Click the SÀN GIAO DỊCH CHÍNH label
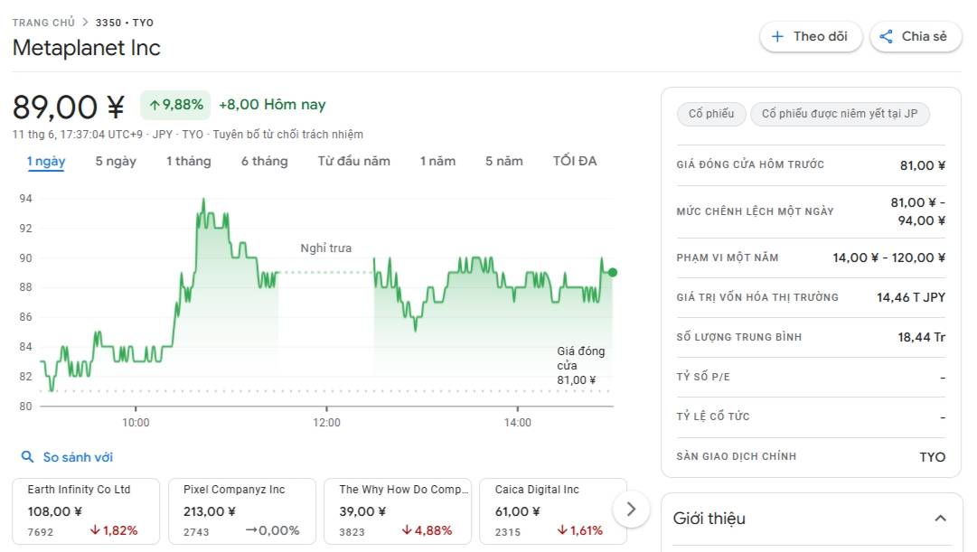Viewport: 977px width, 552px height. click(737, 456)
